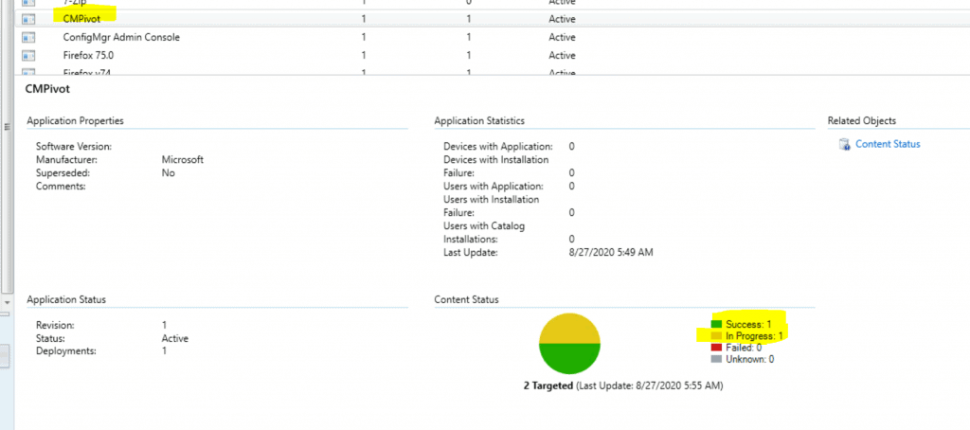Click the yellow In Progress legend swatch
Image resolution: width=970 pixels, height=430 pixels.
[x=716, y=336]
